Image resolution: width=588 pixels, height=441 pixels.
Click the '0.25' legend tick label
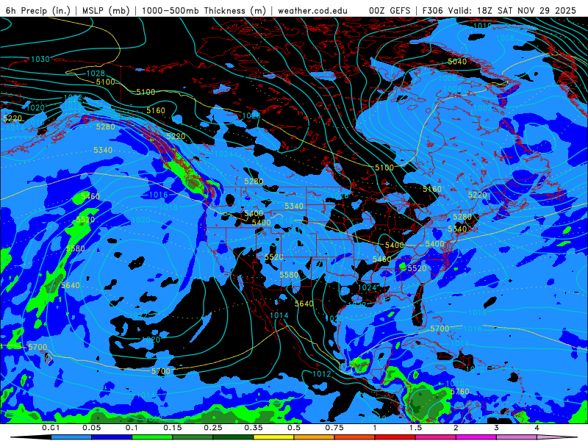coord(213,428)
